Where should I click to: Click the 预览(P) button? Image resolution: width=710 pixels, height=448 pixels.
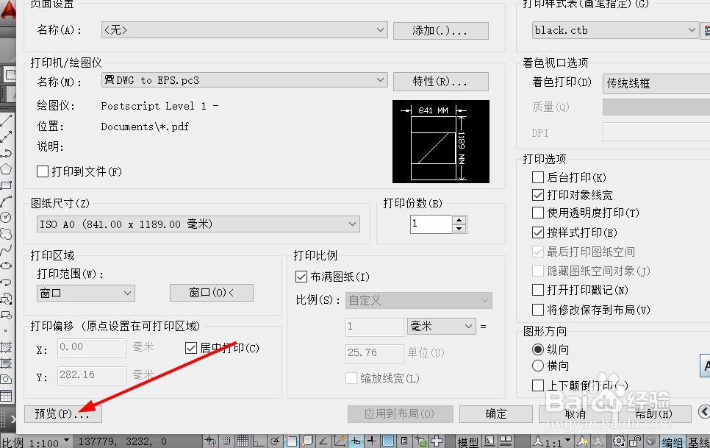coord(62,413)
